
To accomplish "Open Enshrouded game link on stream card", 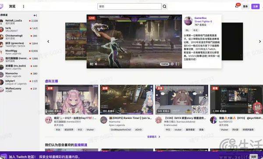I will (x=171, y=125).
